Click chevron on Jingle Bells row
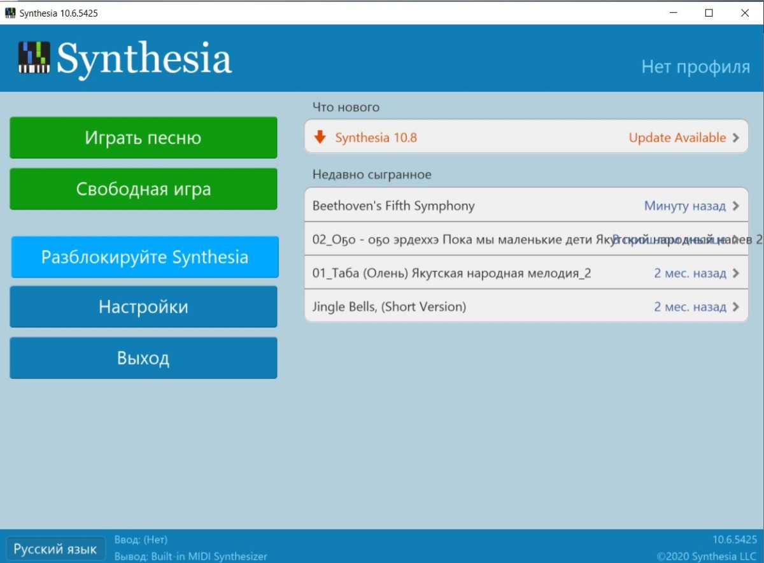Viewport: 764px width, 563px height. tap(736, 307)
